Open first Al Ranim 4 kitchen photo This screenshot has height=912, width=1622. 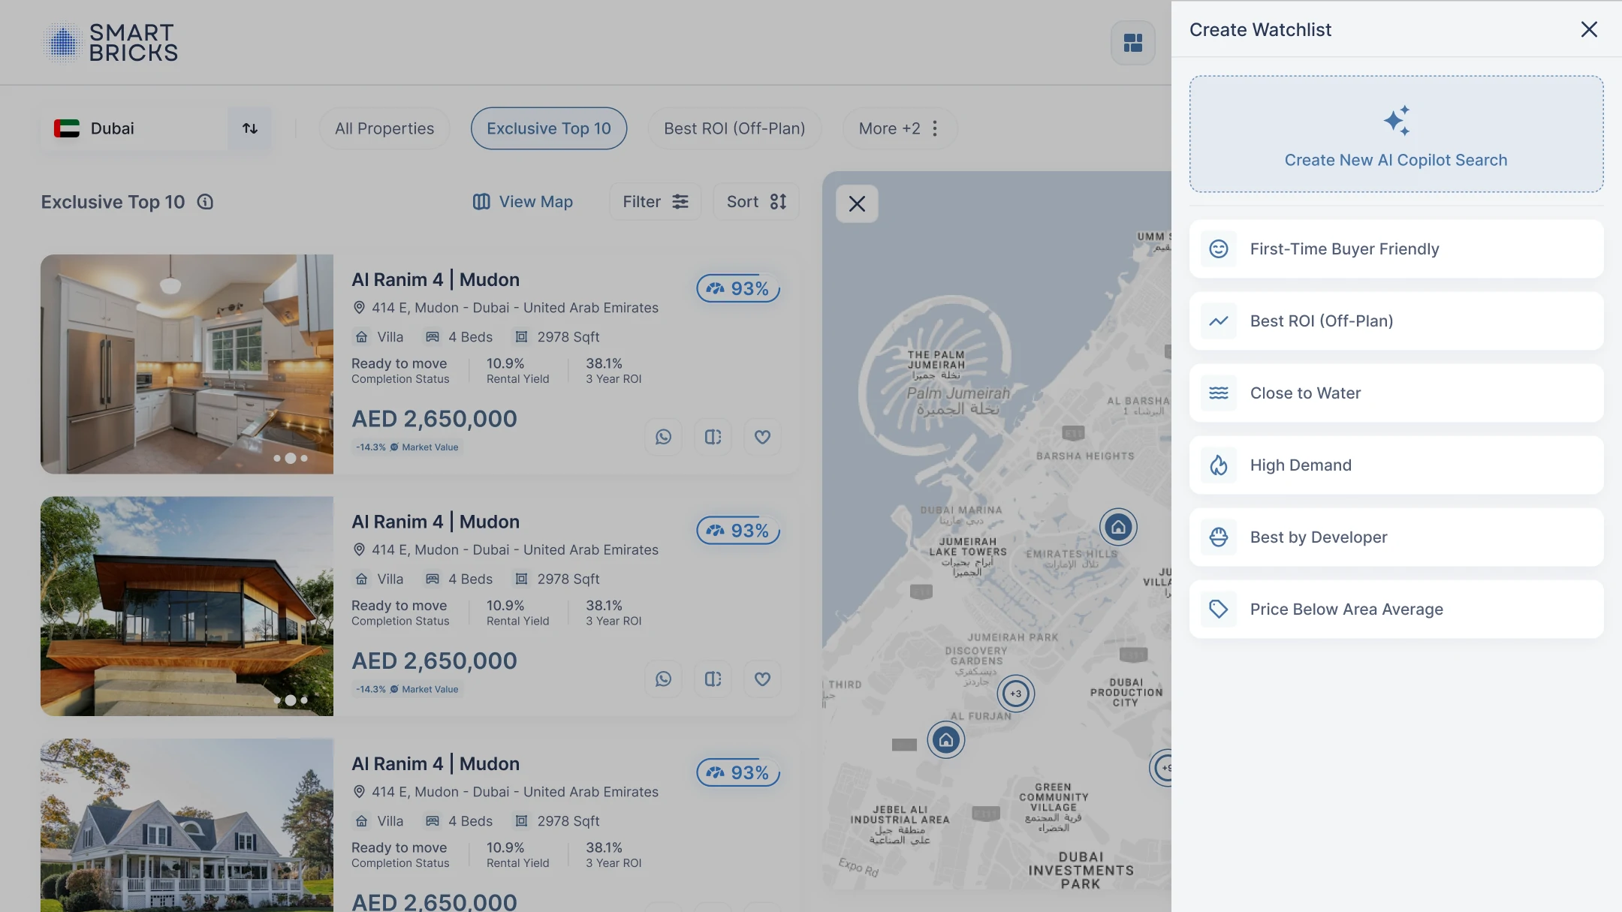coord(187,364)
